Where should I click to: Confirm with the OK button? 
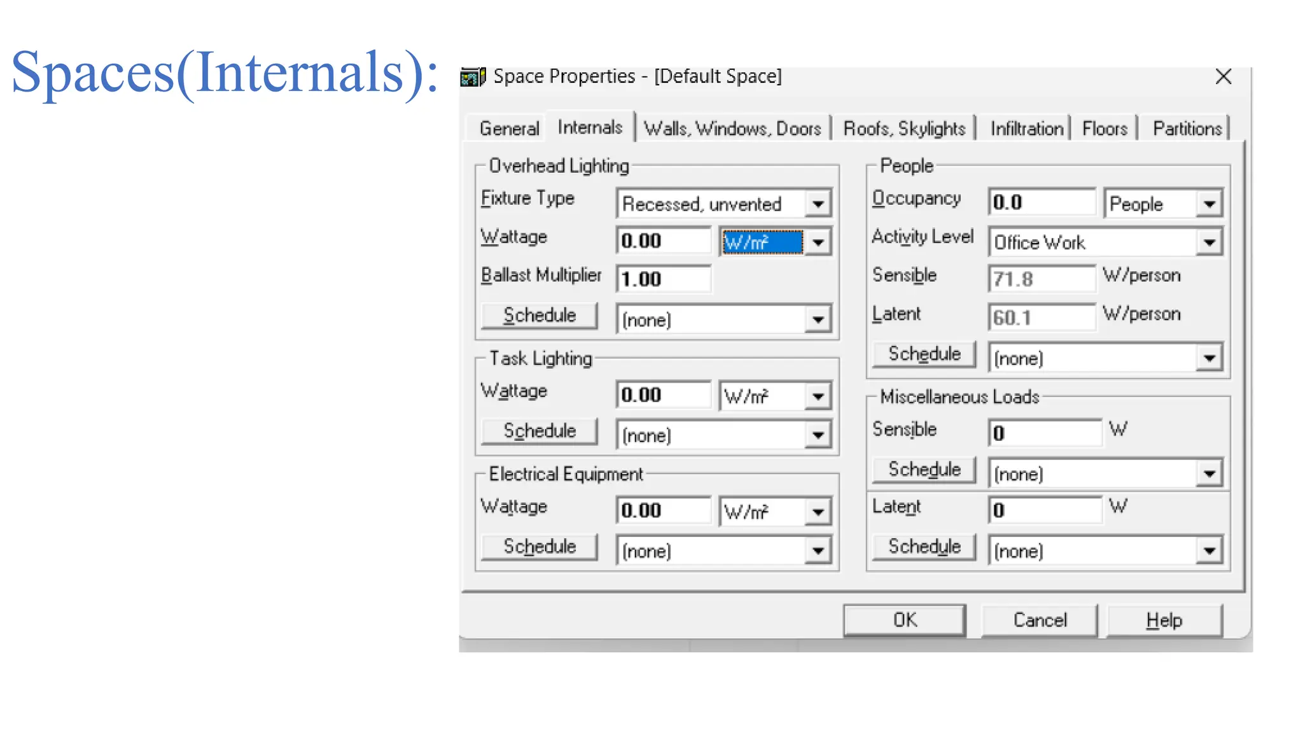click(905, 620)
